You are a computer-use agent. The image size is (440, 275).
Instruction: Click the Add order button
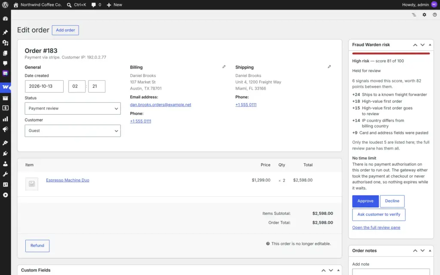[65, 30]
